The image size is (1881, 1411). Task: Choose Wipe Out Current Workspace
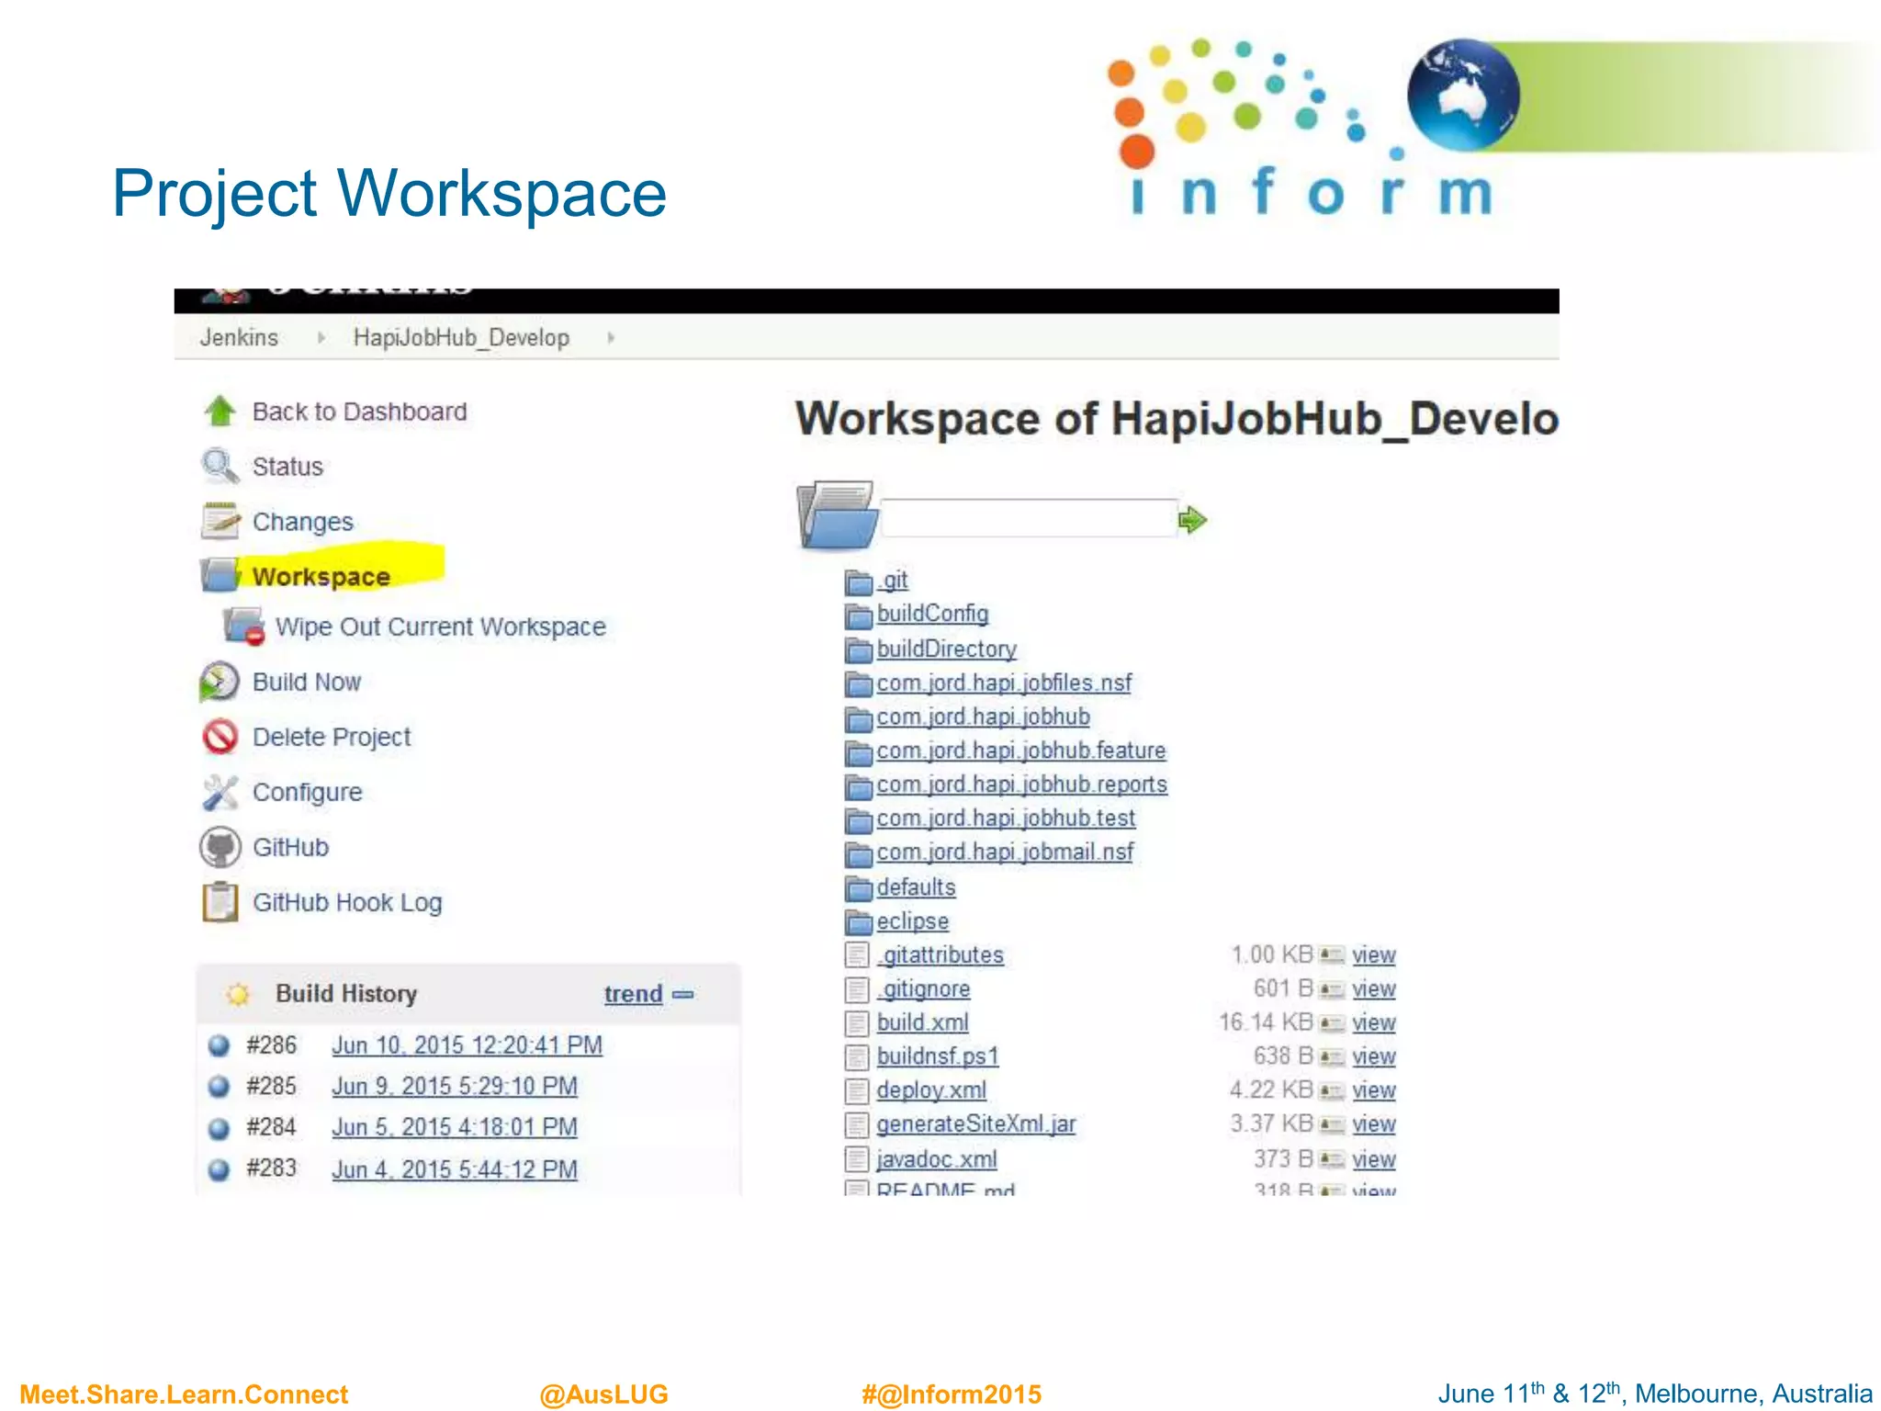440,626
